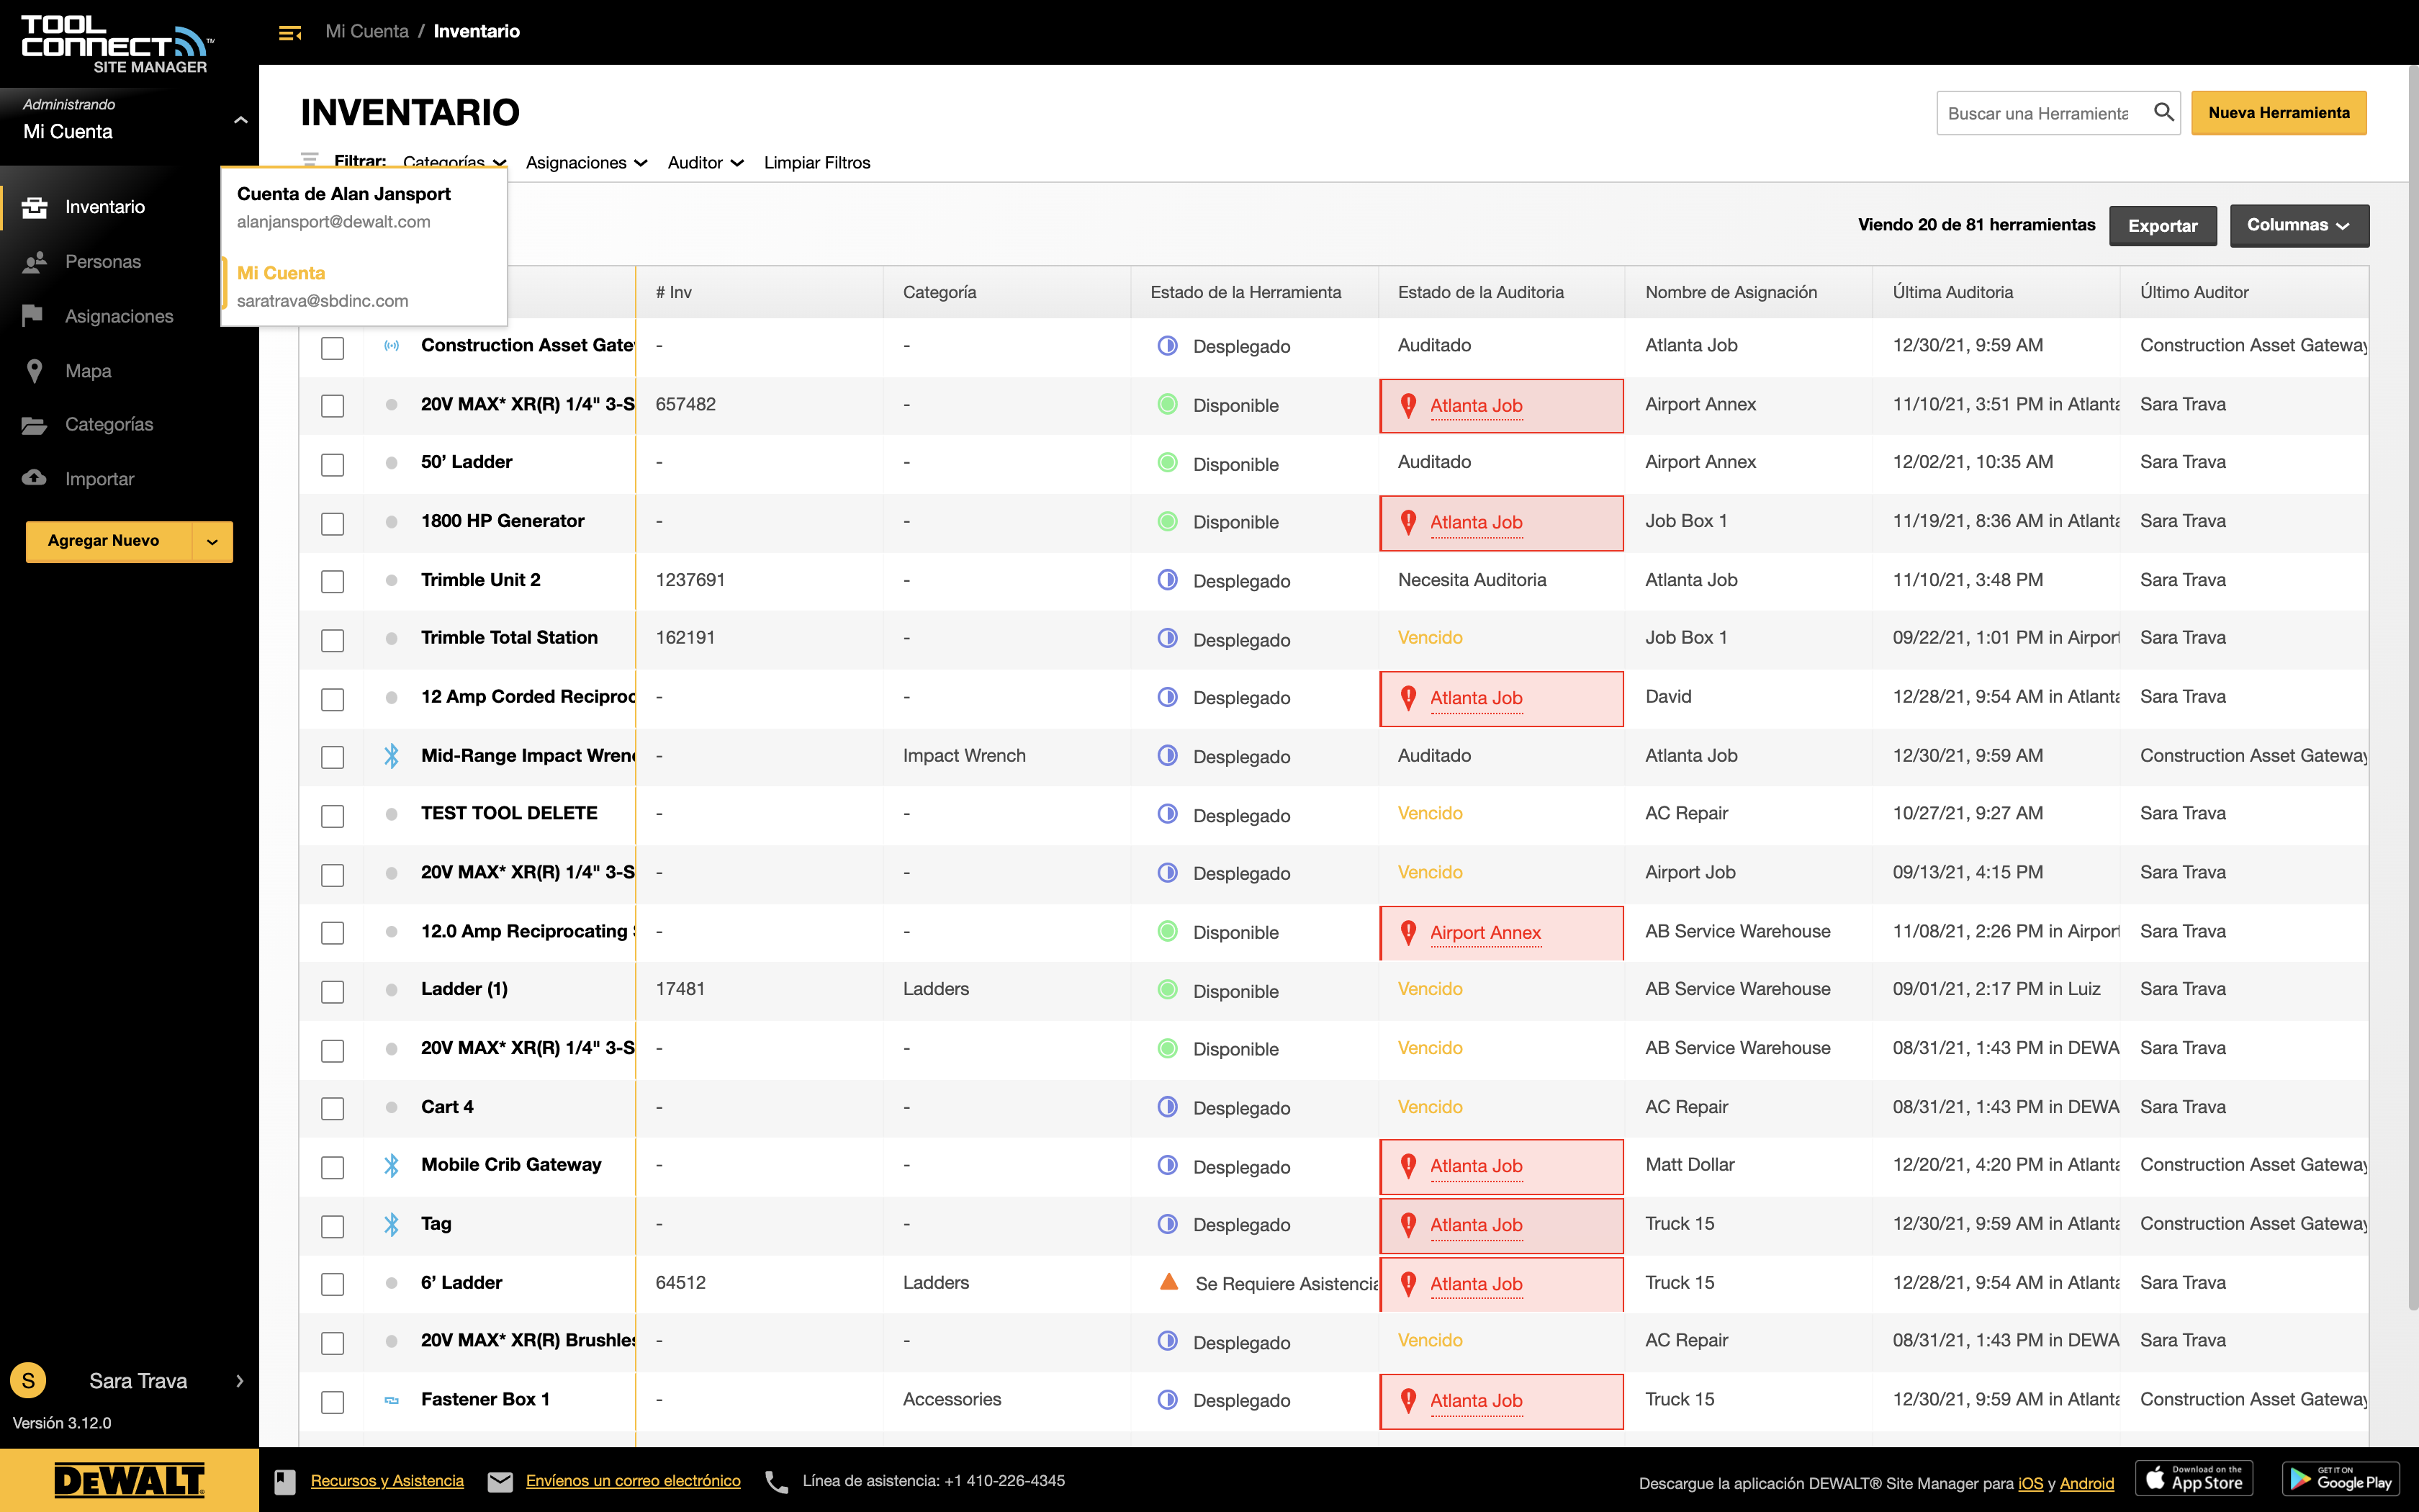Check the 50' Ladder row checkbox
The image size is (2419, 1512).
[333, 465]
